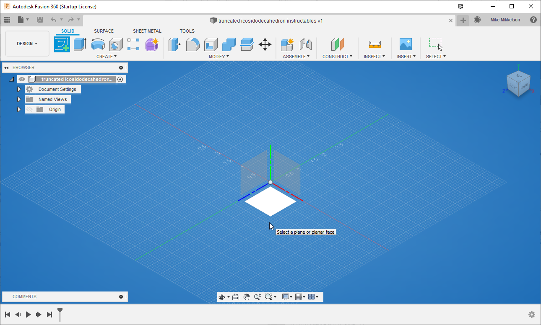Open the Hole tool
Viewport: 541px width, 325px height.
coord(116,44)
